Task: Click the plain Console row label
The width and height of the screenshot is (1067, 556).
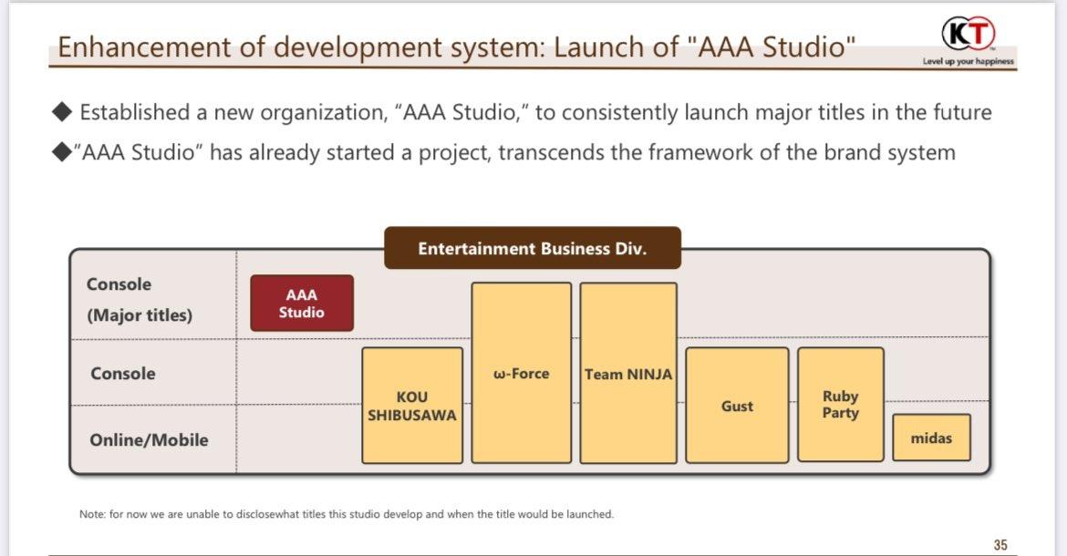Action: tap(123, 374)
